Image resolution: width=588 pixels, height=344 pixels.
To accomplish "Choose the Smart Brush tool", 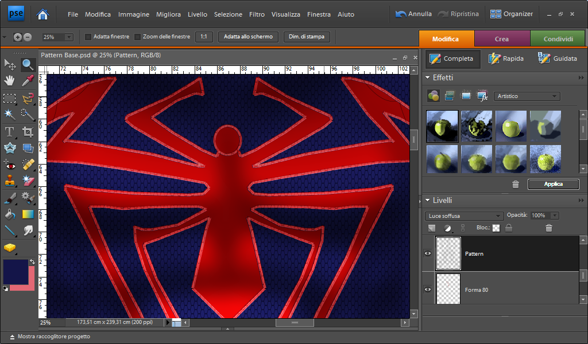I will click(x=28, y=197).
